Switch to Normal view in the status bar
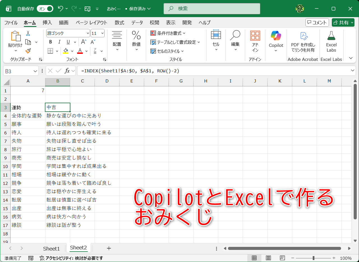Viewport: 359px width, 262px height. tap(254, 258)
